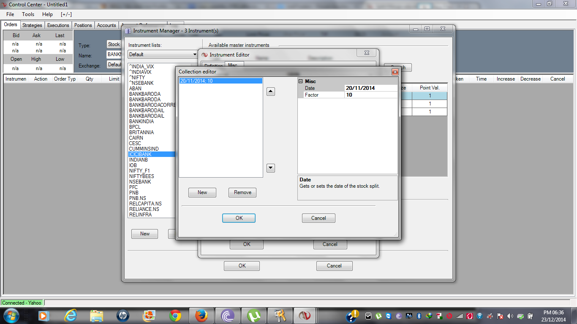Select NIFTYBEES in the instrument list
Image resolution: width=577 pixels, height=324 pixels.
152,176
